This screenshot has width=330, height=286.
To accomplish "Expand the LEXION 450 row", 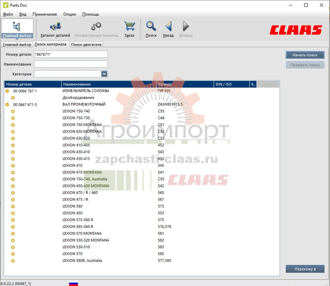I will click(x=13, y=213).
